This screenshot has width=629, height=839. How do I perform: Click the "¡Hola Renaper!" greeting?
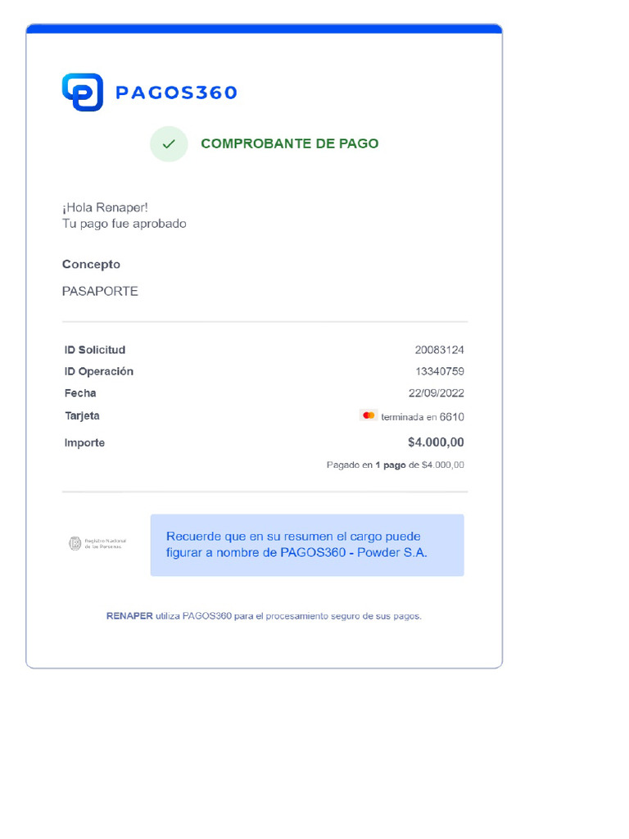coord(105,208)
